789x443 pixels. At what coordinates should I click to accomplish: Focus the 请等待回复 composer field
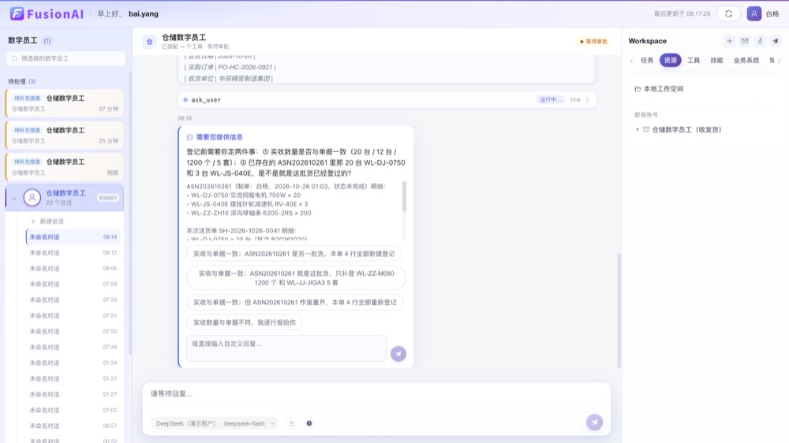pyautogui.click(x=376, y=393)
